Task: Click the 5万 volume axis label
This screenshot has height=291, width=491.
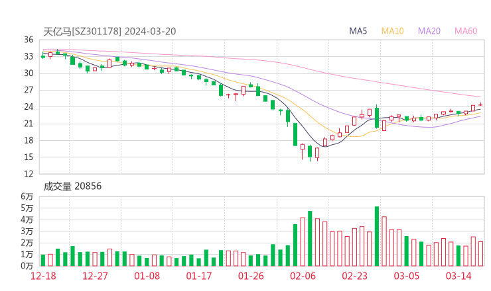Action: pos(27,208)
